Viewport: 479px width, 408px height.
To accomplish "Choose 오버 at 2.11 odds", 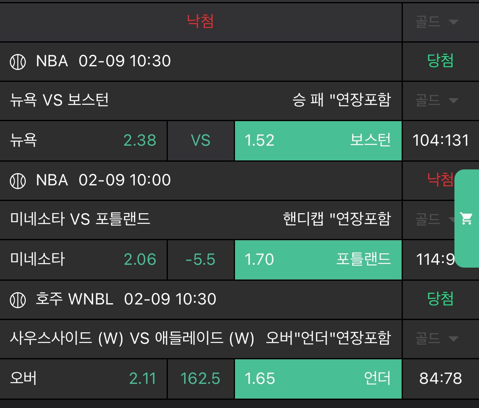I will [x=84, y=379].
